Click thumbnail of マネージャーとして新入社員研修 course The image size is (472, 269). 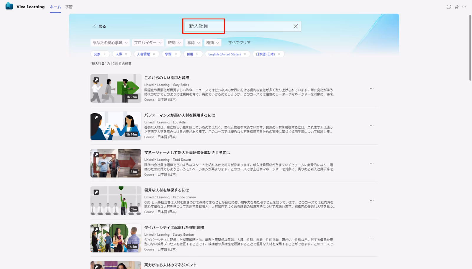click(x=116, y=163)
